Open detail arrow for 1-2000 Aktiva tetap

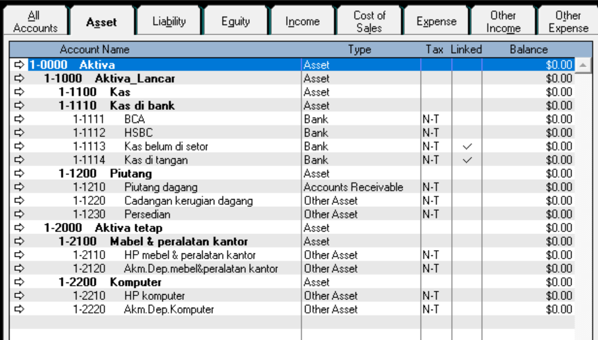19,228
